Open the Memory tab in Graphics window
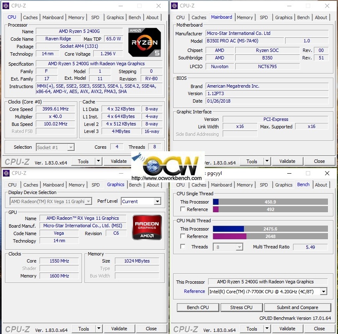Screen dimensions: 338x334 pyautogui.click(x=77, y=185)
